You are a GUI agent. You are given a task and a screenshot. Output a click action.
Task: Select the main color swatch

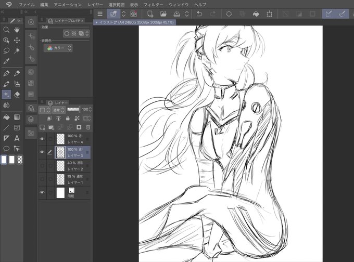(x=4, y=160)
